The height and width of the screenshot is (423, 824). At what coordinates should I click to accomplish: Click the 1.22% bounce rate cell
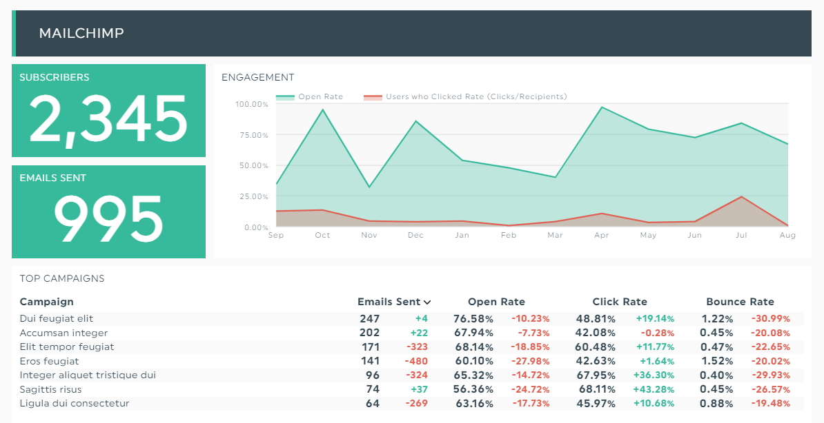tap(717, 318)
